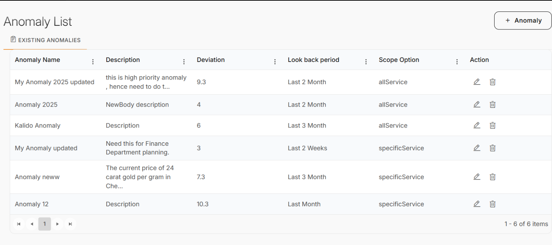This screenshot has height=245, width=552.
Task: Go to first page of table
Action: coord(19,224)
